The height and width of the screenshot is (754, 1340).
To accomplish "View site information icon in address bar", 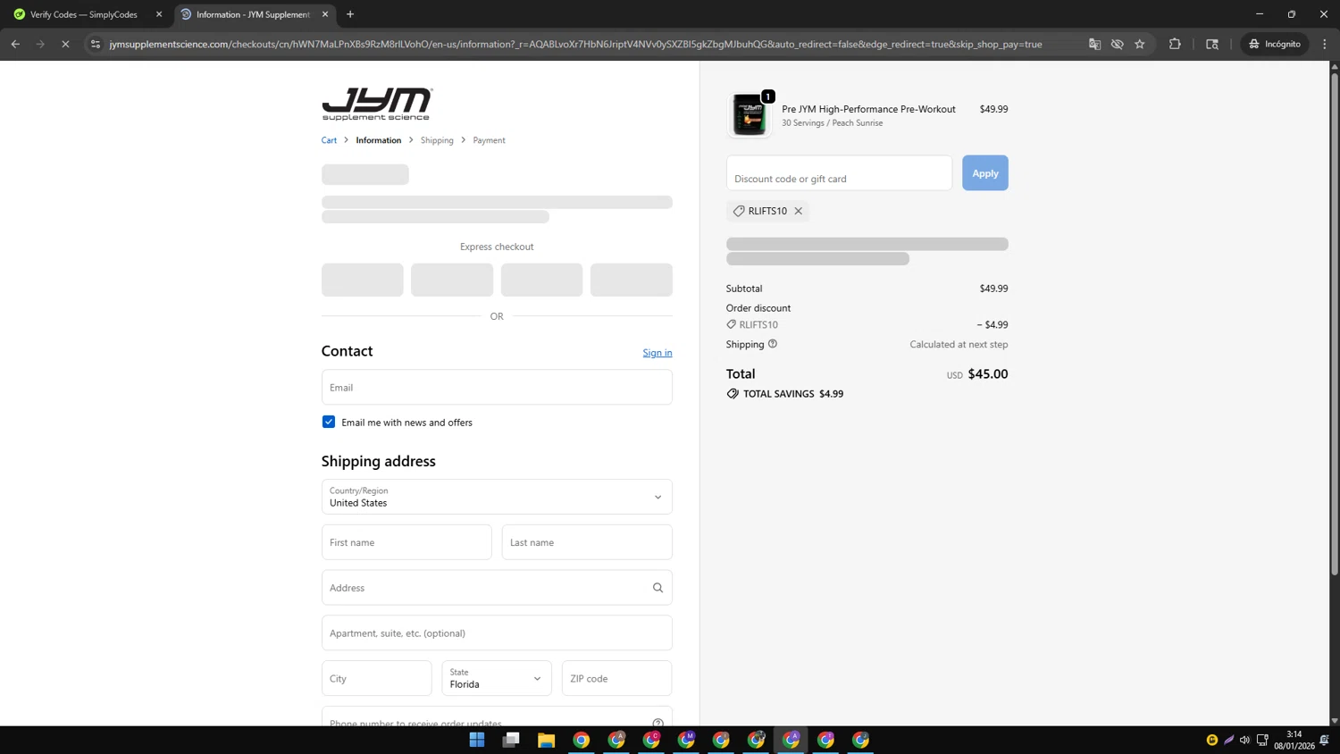I will pyautogui.click(x=96, y=44).
